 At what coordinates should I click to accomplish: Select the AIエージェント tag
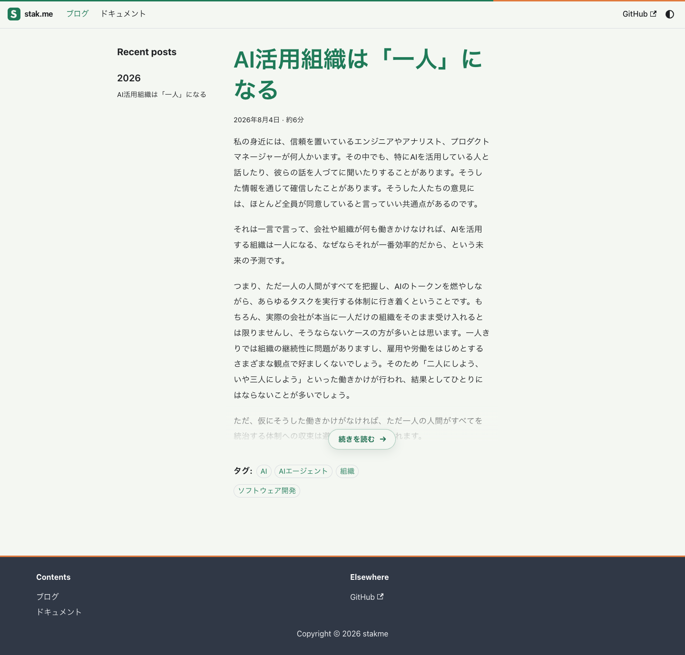pos(303,471)
